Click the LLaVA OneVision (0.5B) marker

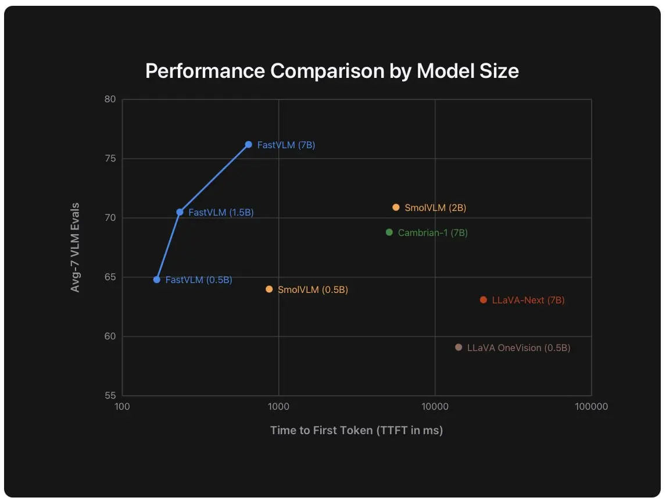[x=459, y=347]
